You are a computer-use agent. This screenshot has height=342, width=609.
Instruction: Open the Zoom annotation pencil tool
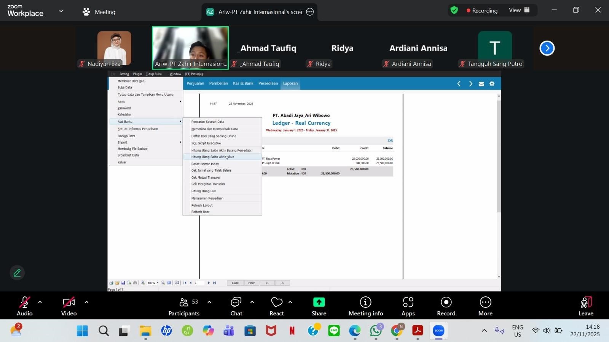coord(17,273)
